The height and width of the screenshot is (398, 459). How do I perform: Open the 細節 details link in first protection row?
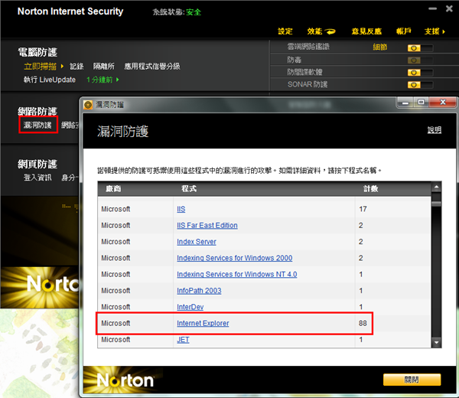tap(380, 47)
